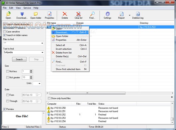Click the Report toolbar icon
Viewport: 176px width, 130px height.
[x=121, y=15]
